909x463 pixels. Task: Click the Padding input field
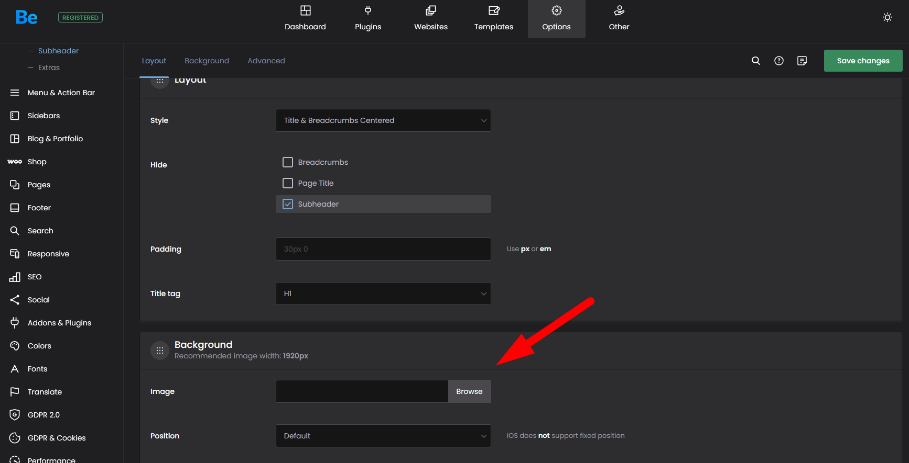(x=383, y=249)
